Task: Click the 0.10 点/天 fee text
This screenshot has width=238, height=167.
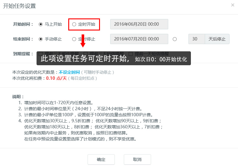Action: click(x=56, y=78)
